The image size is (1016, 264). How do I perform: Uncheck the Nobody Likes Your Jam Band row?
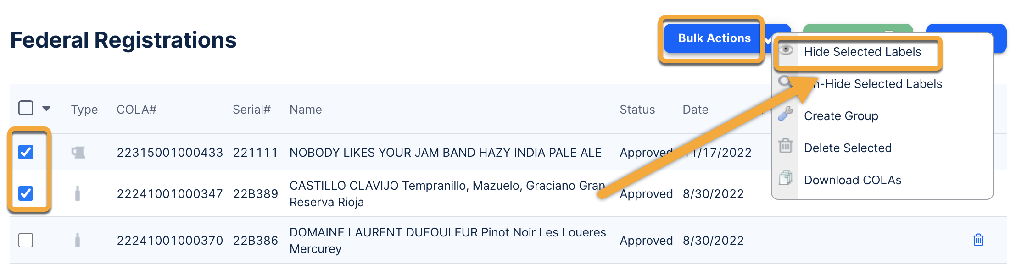pos(26,152)
